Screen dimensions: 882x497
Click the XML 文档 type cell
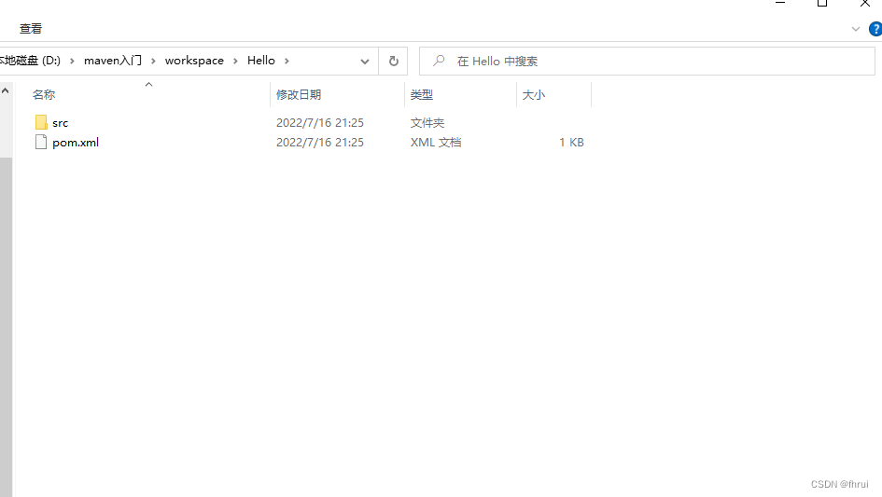point(436,143)
